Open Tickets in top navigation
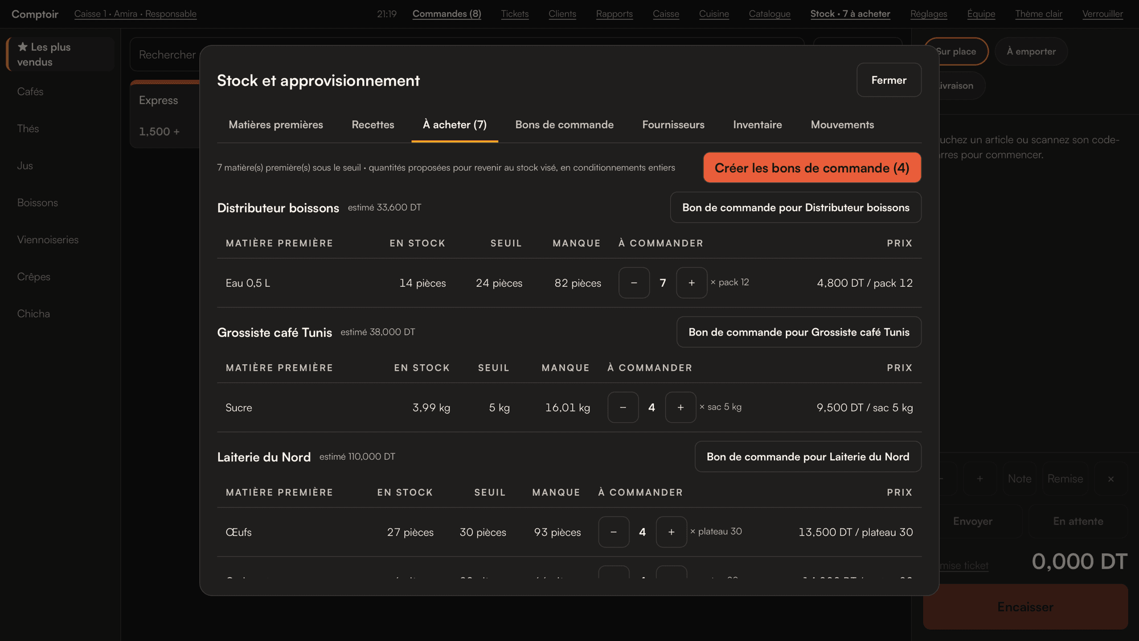The height and width of the screenshot is (641, 1139). [514, 14]
